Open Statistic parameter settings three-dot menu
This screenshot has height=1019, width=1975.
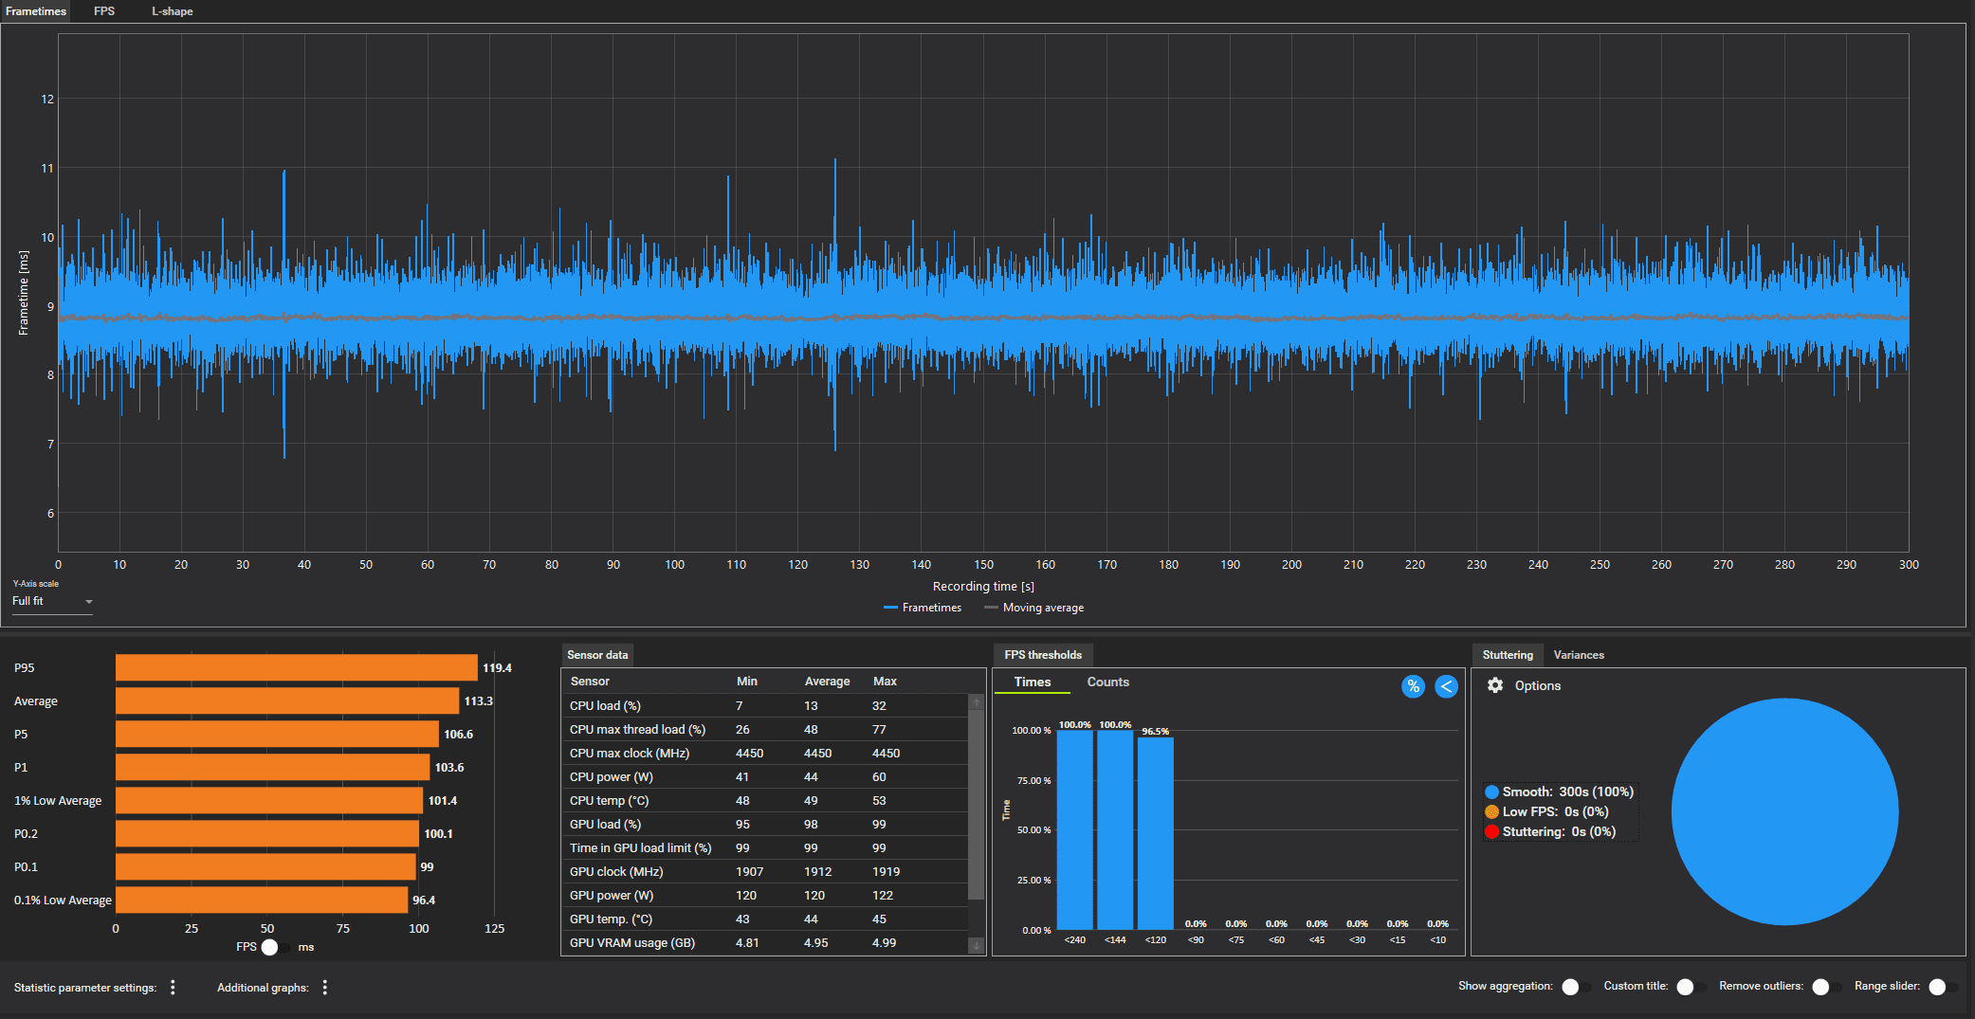[173, 988]
